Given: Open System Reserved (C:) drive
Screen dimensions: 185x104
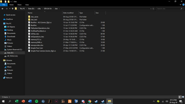Looking at the screenshot, I should (14, 49).
